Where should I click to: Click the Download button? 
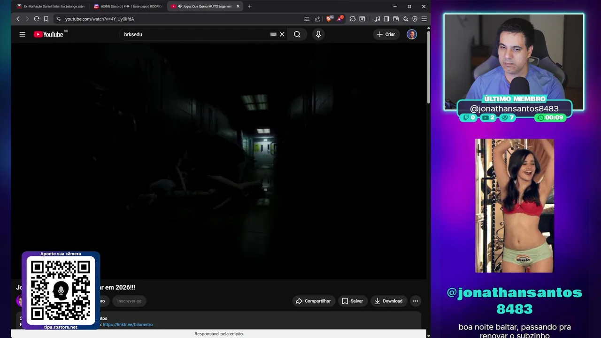388,301
